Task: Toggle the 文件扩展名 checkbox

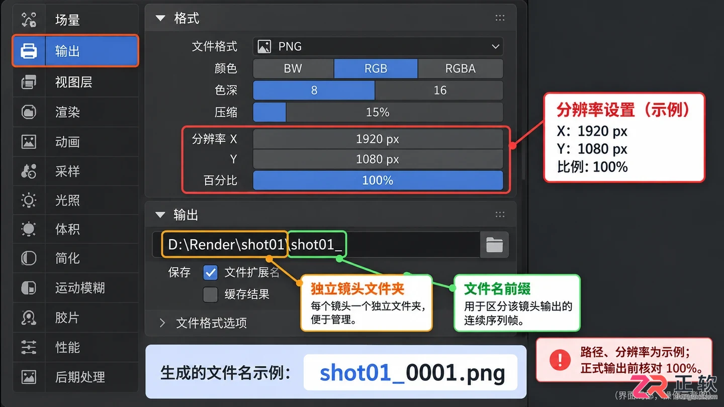Action: 210,272
